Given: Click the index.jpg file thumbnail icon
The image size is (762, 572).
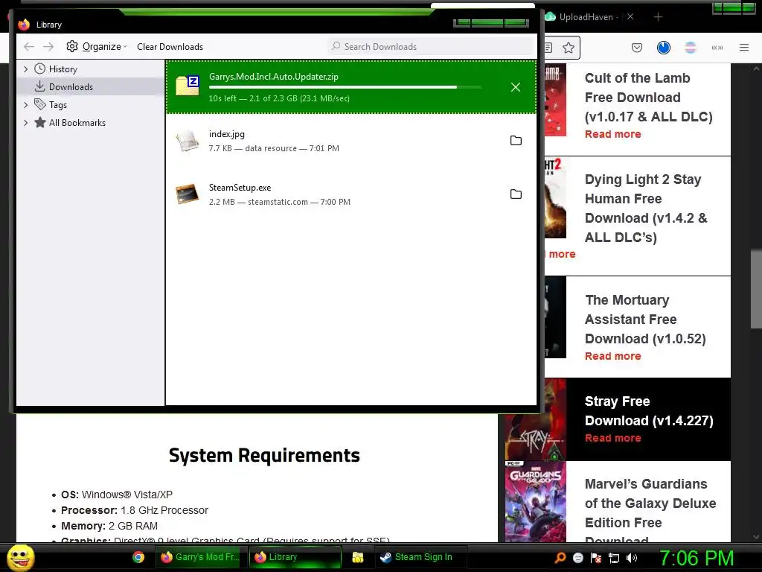Looking at the screenshot, I should [x=188, y=141].
